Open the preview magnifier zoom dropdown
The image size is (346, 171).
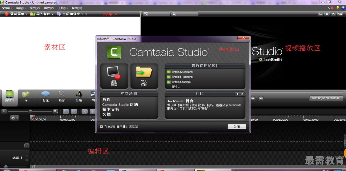185,14
